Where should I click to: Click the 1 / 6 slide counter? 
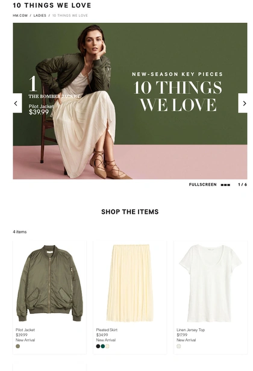click(x=243, y=184)
